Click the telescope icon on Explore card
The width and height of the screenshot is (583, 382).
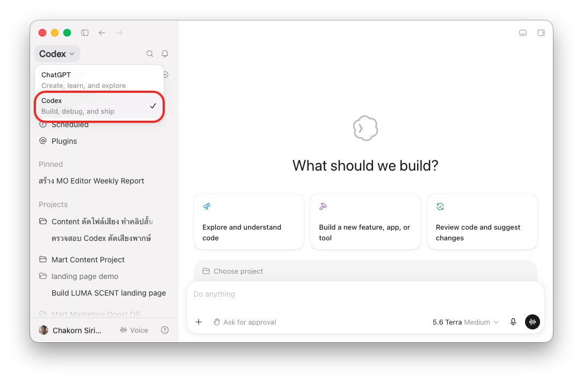[207, 207]
